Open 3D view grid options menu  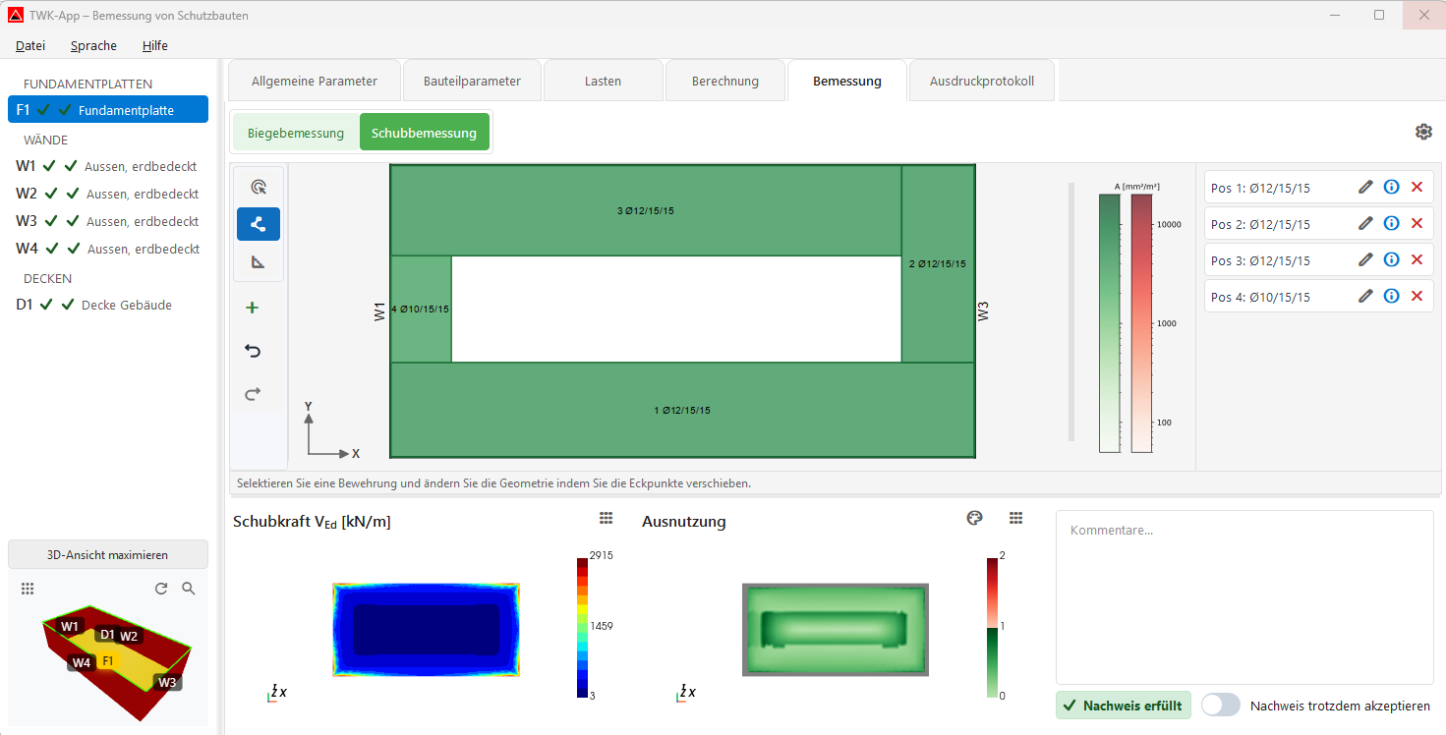pyautogui.click(x=28, y=589)
